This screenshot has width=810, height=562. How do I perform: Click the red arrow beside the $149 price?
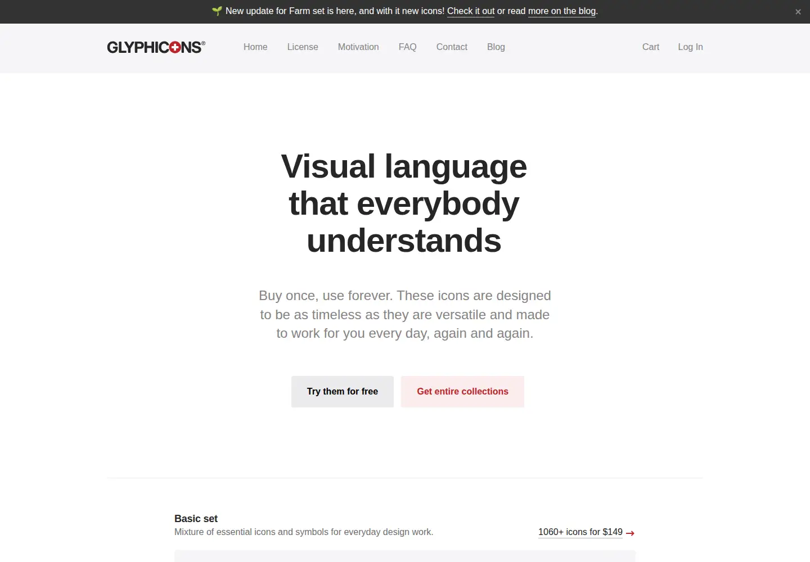coord(630,533)
